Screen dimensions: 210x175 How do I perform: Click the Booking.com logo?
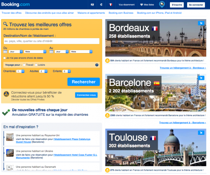click(16, 5)
